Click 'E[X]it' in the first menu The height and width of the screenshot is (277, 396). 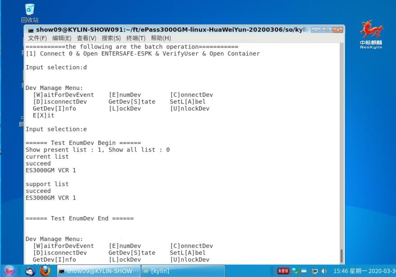(43, 116)
